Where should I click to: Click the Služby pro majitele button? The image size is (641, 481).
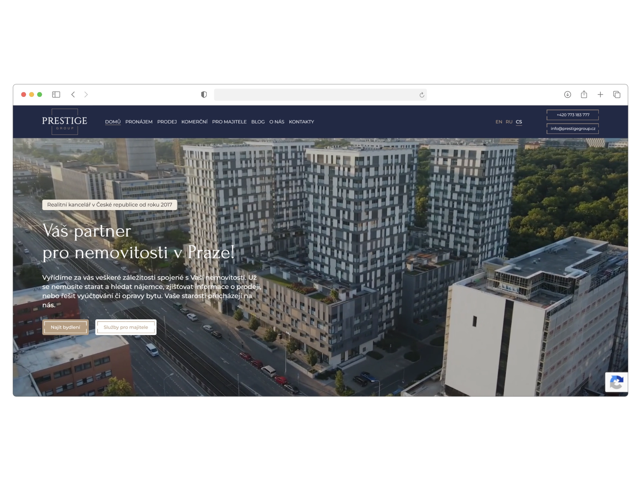pos(126,327)
